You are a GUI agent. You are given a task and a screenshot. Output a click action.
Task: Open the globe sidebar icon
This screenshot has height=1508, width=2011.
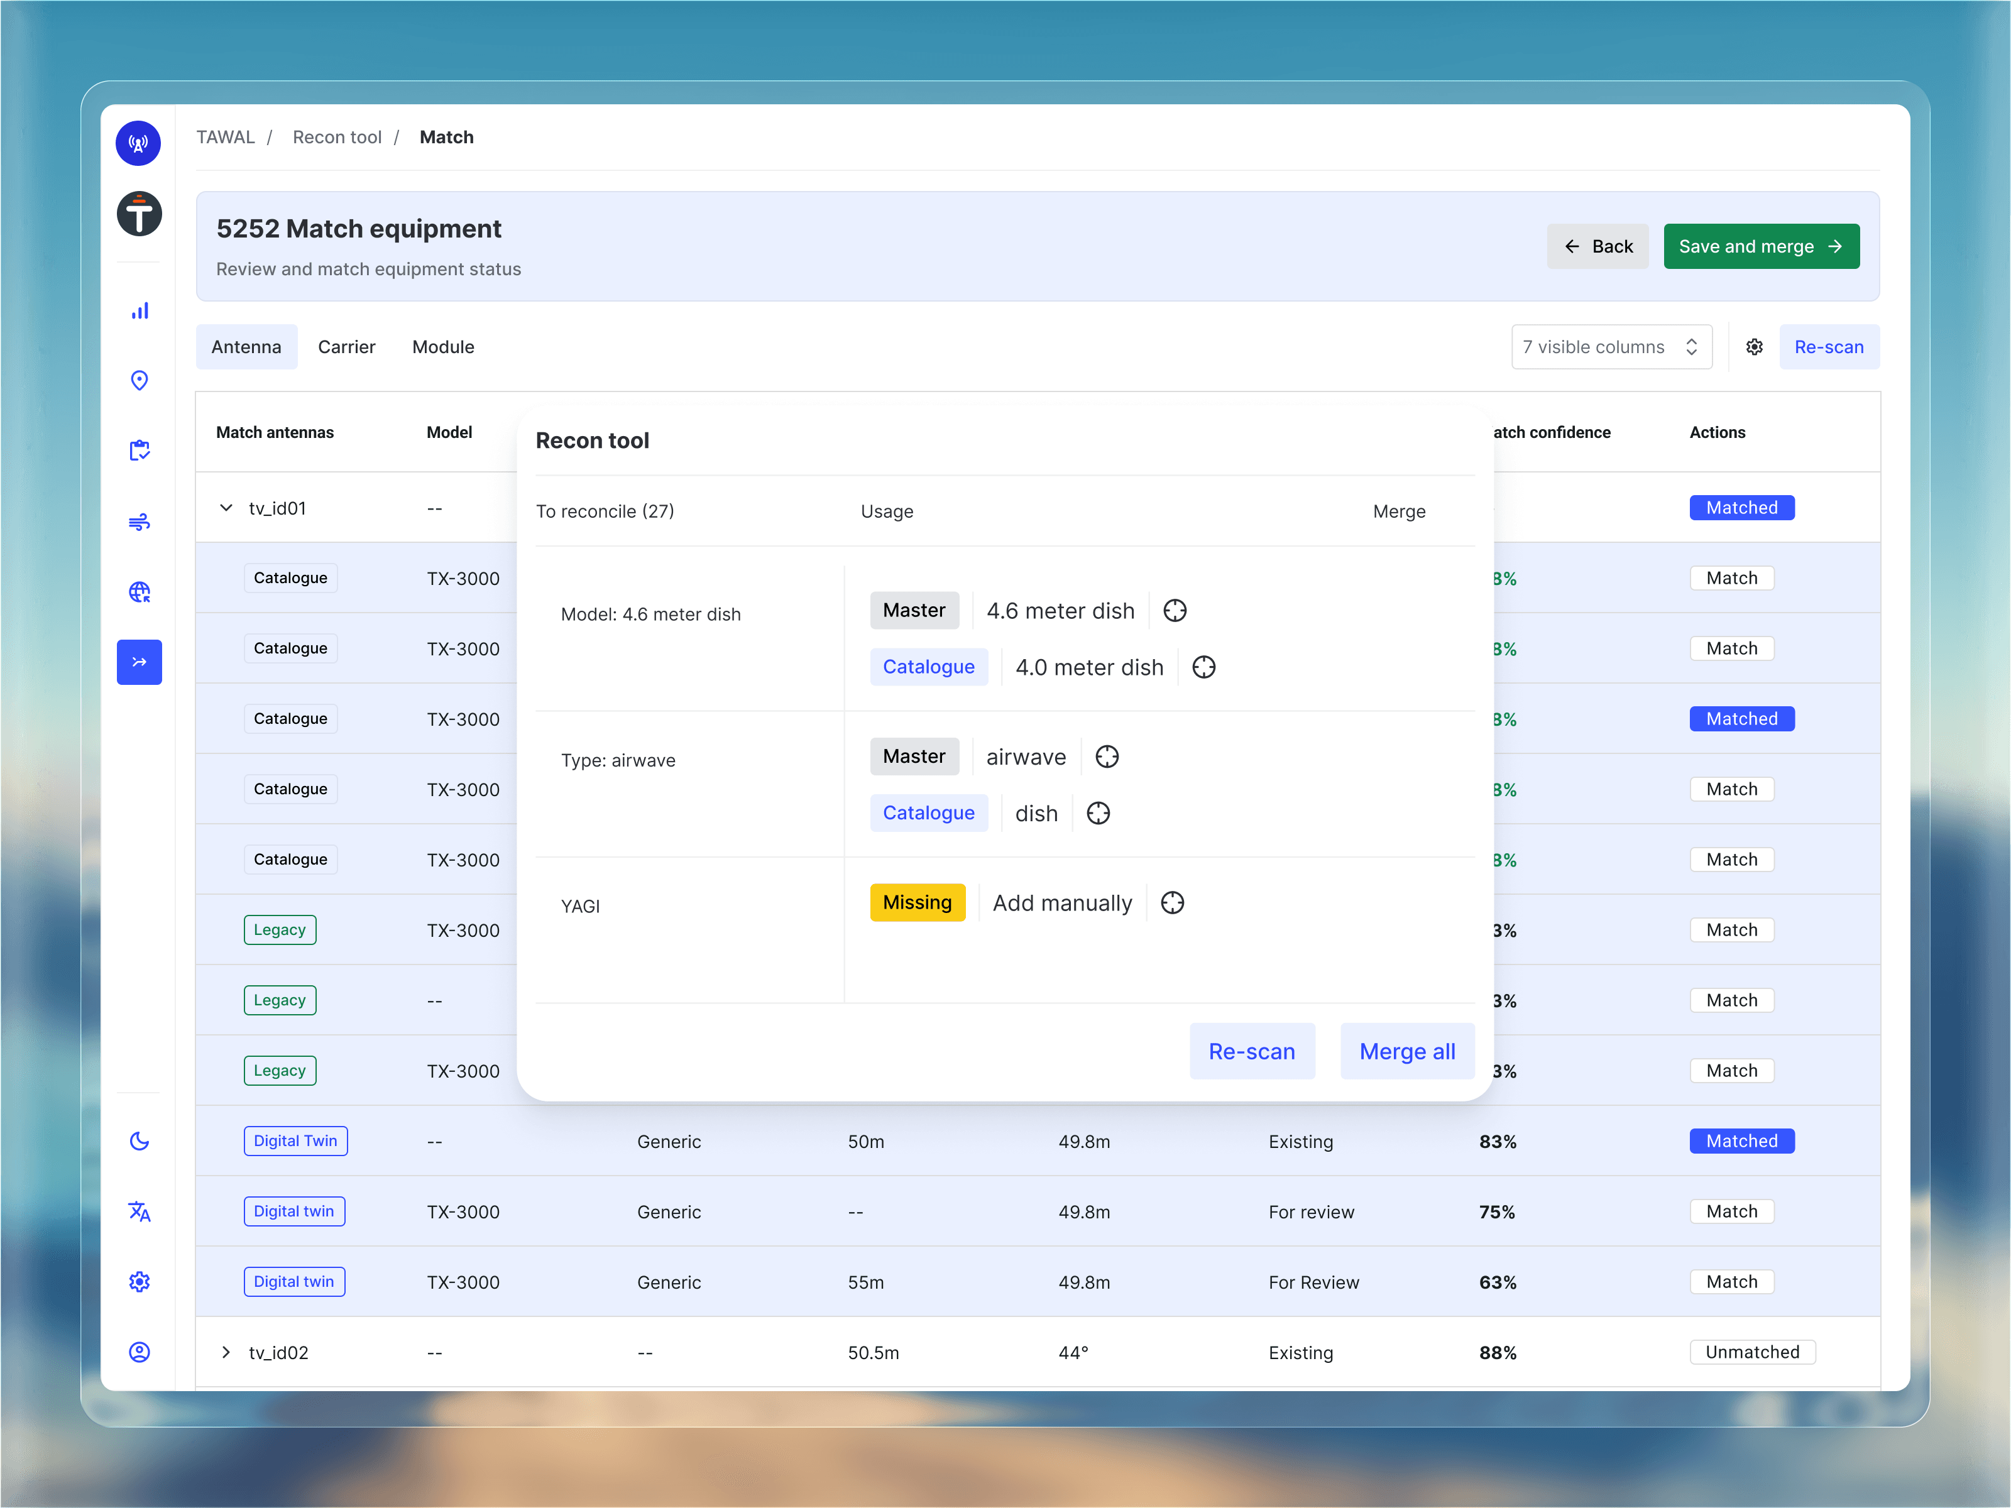click(139, 592)
